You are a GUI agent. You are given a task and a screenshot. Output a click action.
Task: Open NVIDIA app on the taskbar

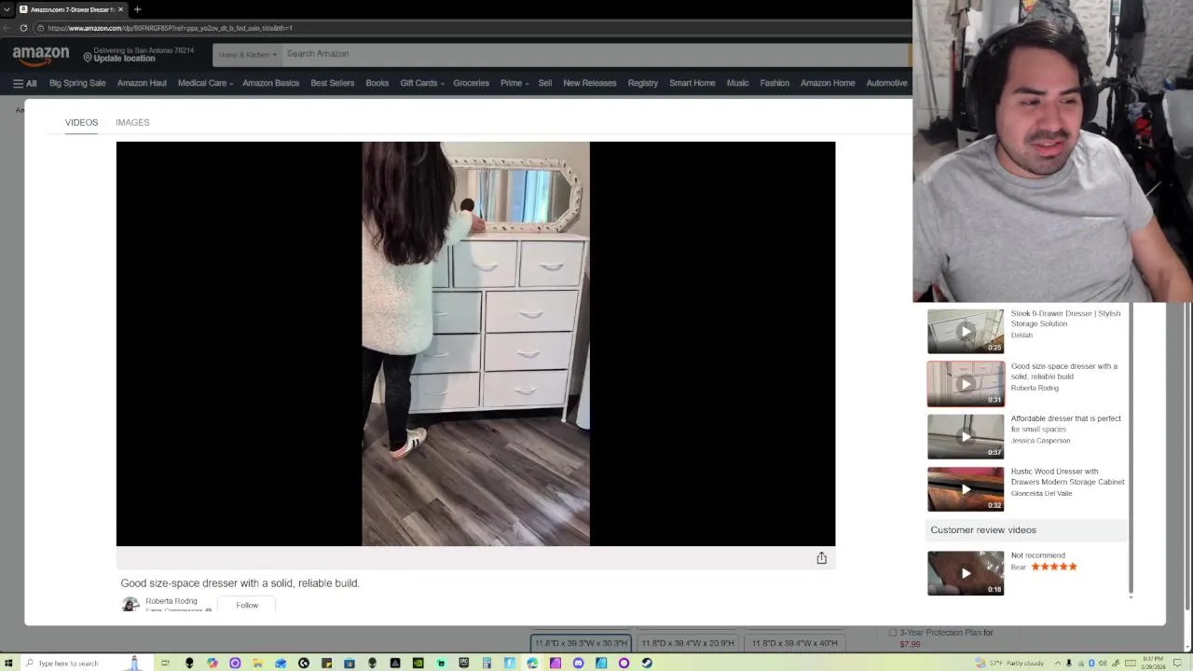coord(418,663)
